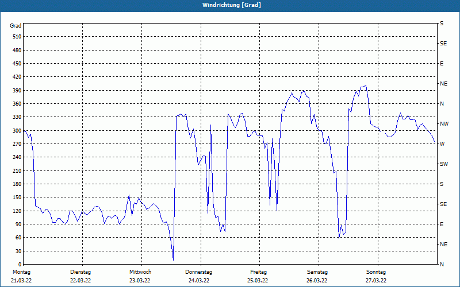The image size is (460, 287).
Task: Click the "Grad" unit label on the axis
Action: pyautogui.click(x=16, y=26)
